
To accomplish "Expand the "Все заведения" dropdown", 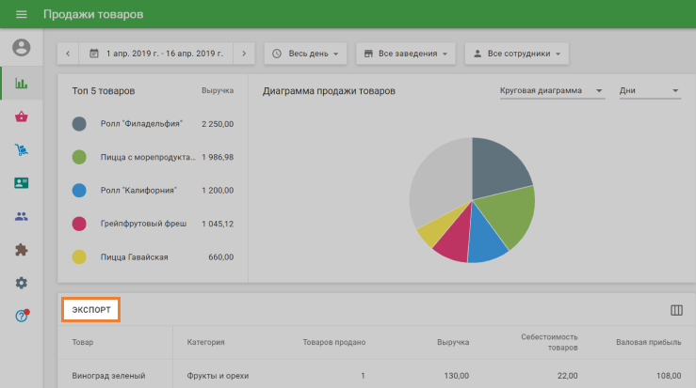I will (407, 54).
